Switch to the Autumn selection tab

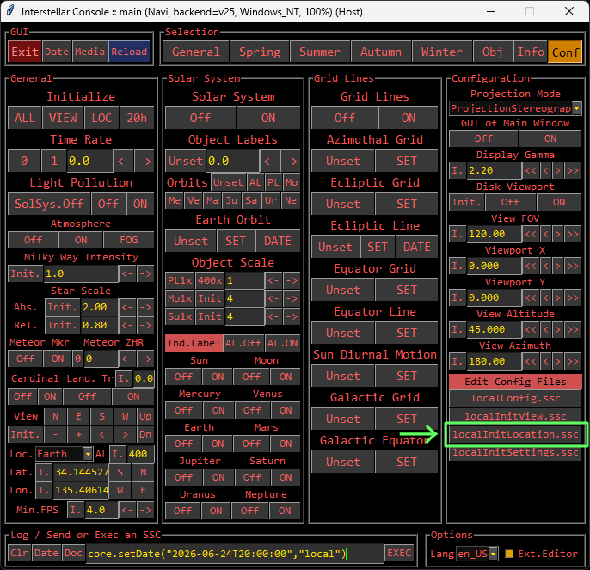(381, 52)
